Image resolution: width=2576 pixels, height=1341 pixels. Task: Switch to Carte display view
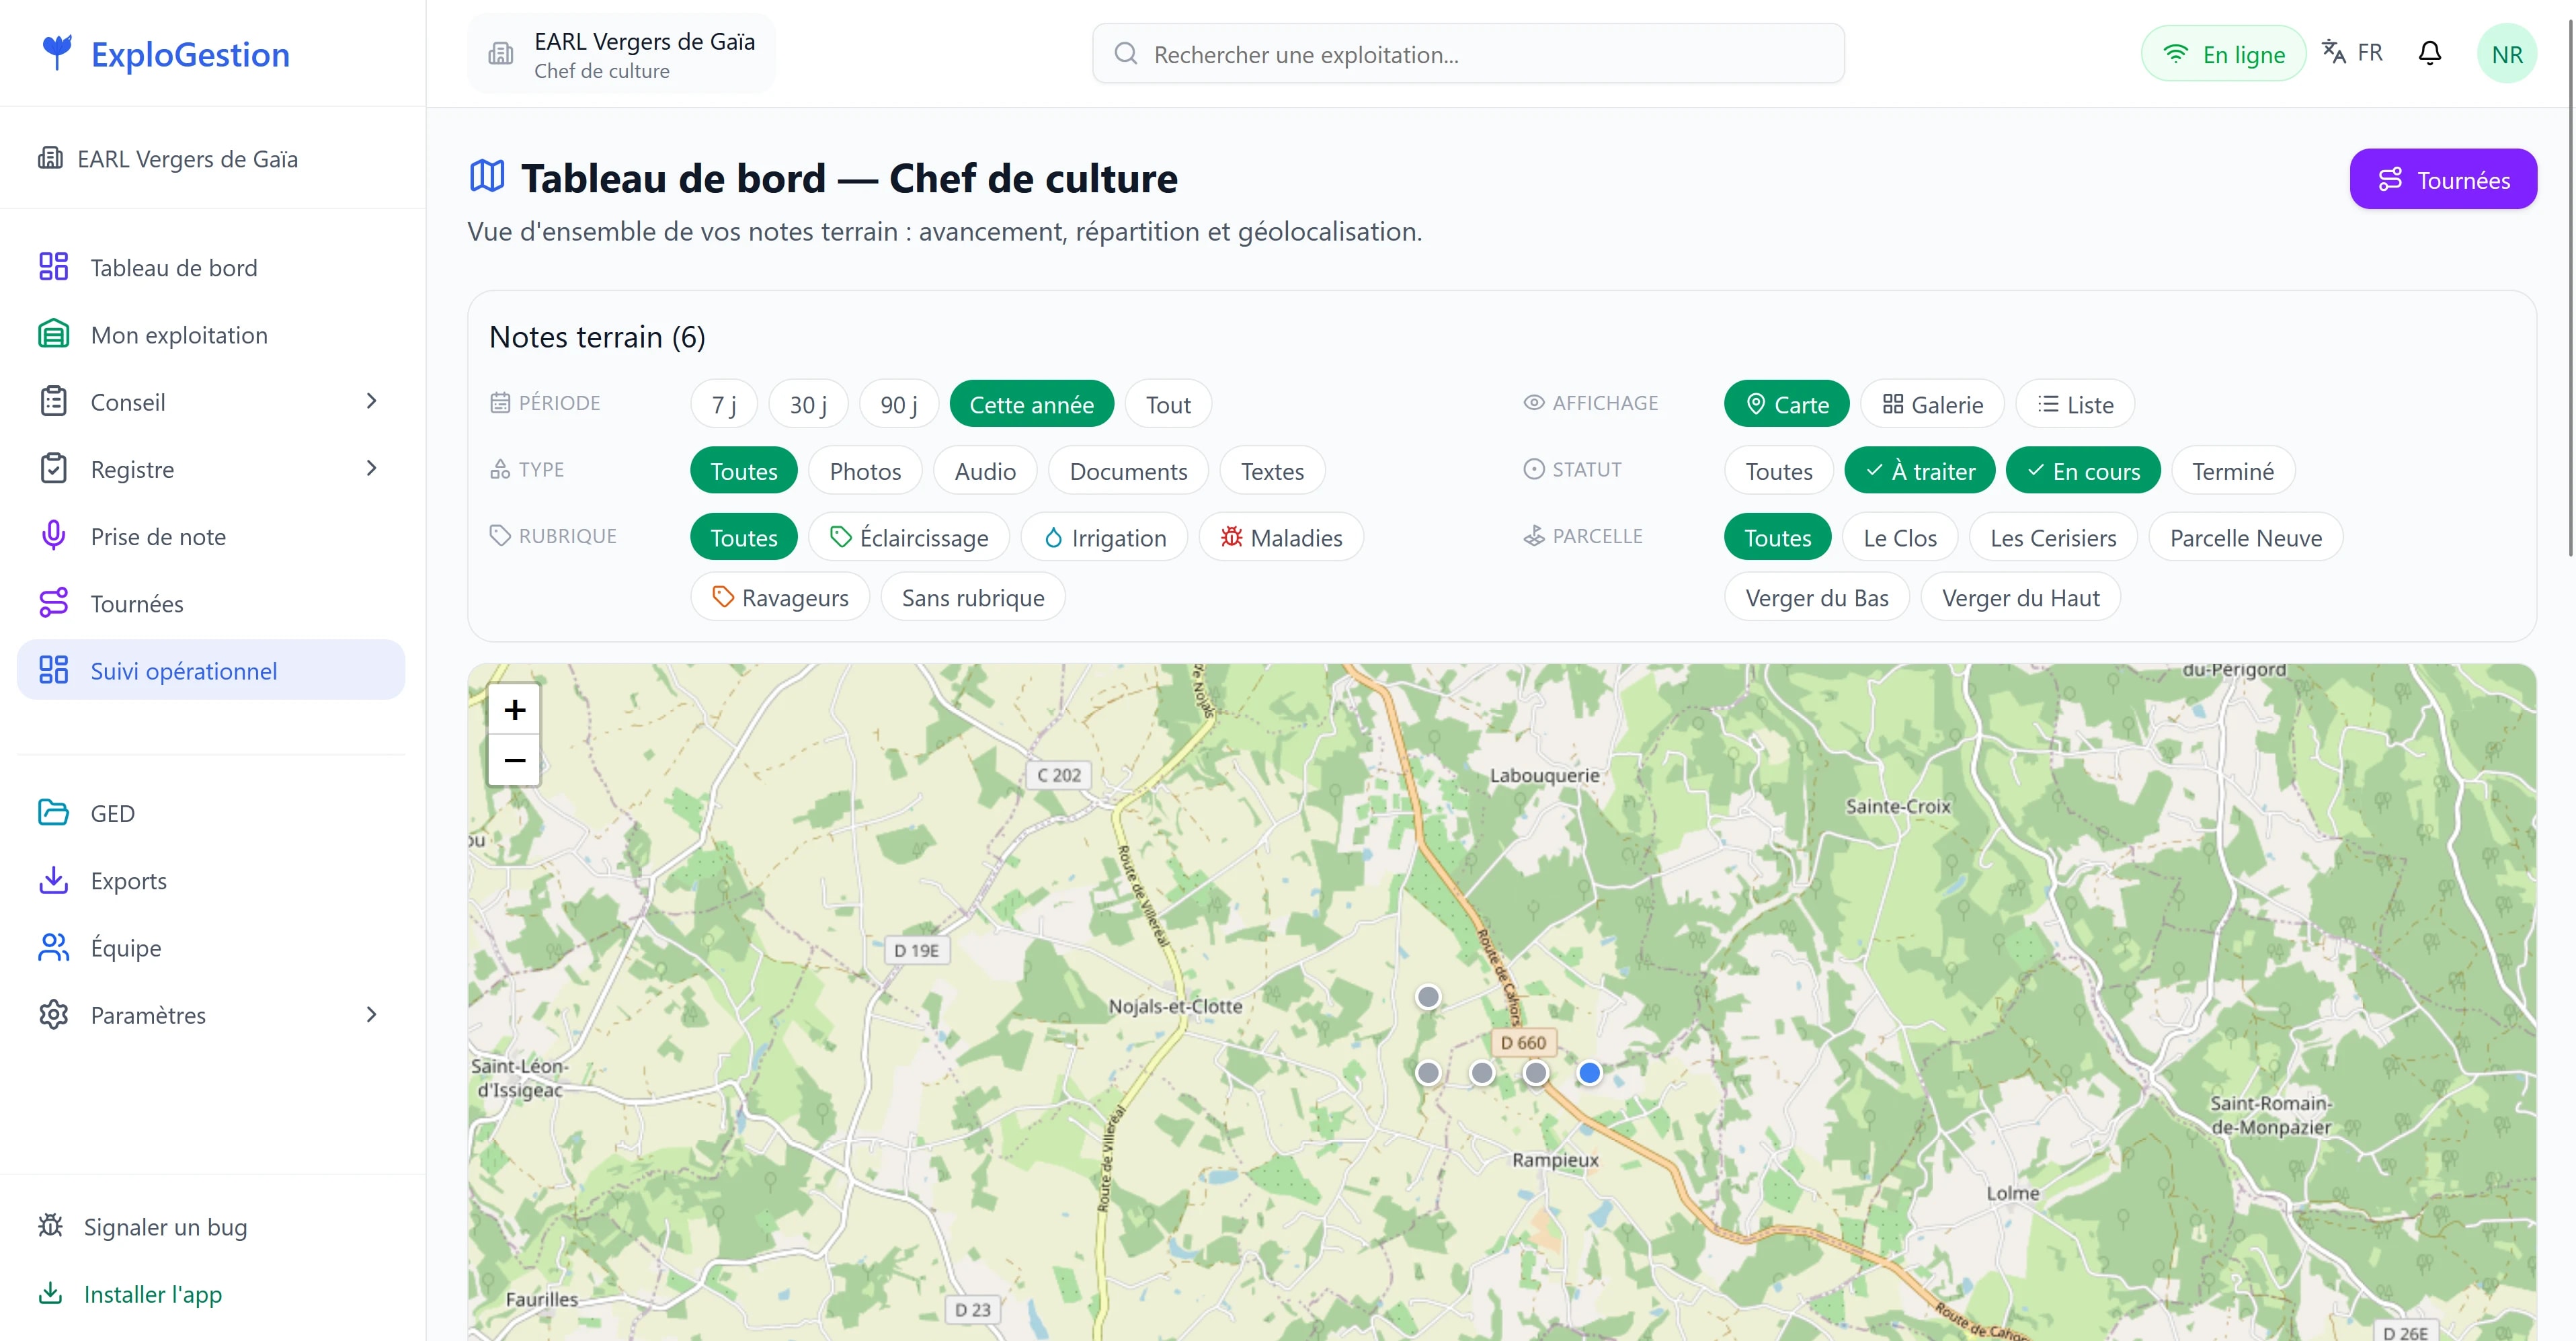point(1787,404)
